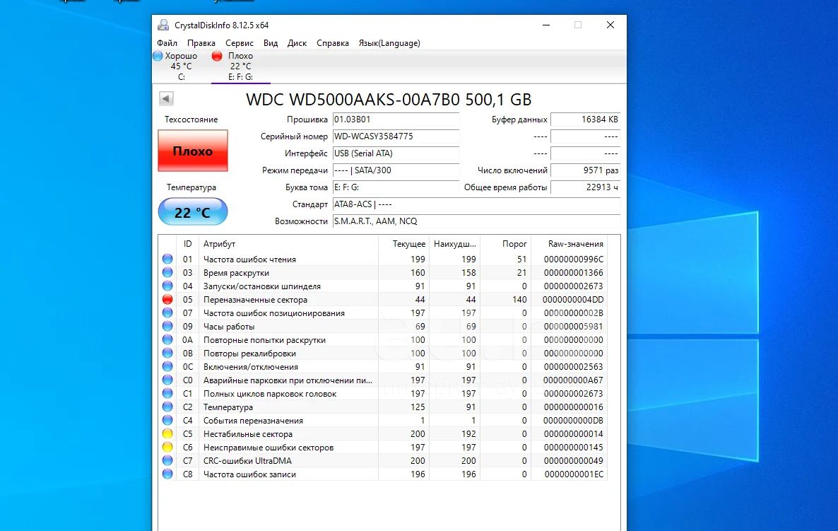
Task: Click the serial number field WD-WCASY3584775
Action: point(396,136)
